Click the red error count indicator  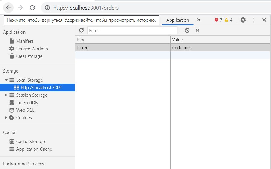point(218,20)
